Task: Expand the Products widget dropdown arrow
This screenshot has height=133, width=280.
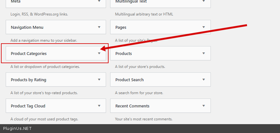Action: pyautogui.click(x=204, y=53)
